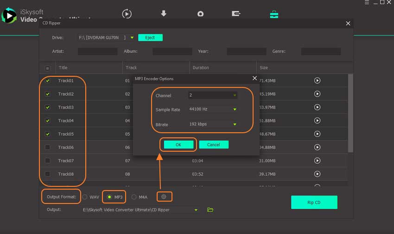Image resolution: width=394 pixels, height=234 pixels.
Task: Select the WAV output format
Action: (x=85, y=197)
